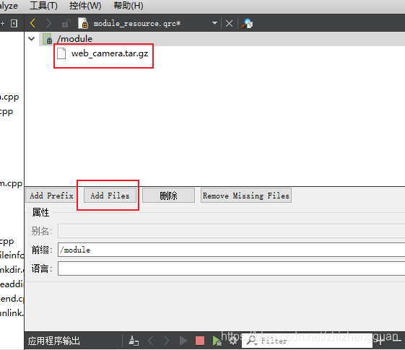Select web_camera.tar.gz resource file
The width and height of the screenshot is (405, 350).
click(103, 53)
